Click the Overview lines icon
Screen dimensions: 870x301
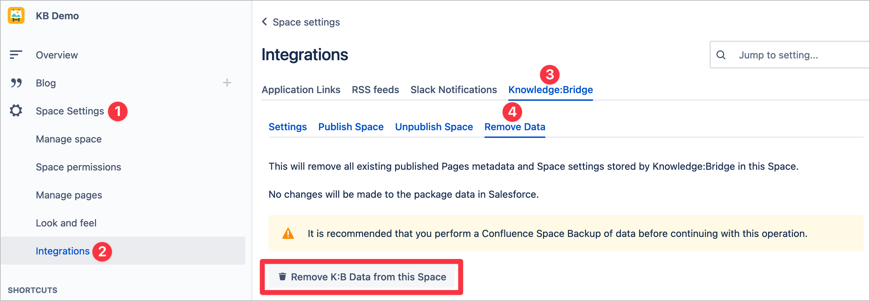[x=16, y=55]
